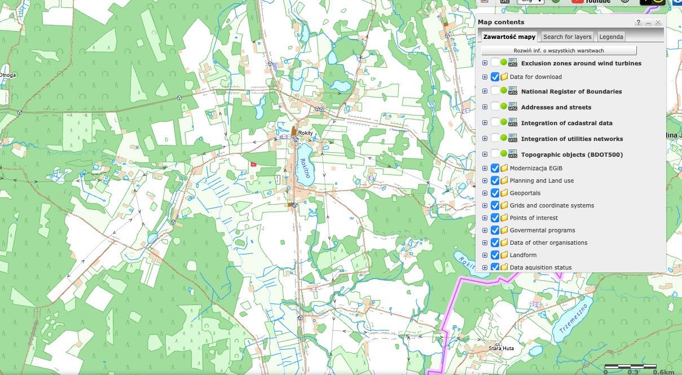The width and height of the screenshot is (682, 375).
Task: Click the green status dot for Exclusion zones
Action: pyautogui.click(x=504, y=62)
